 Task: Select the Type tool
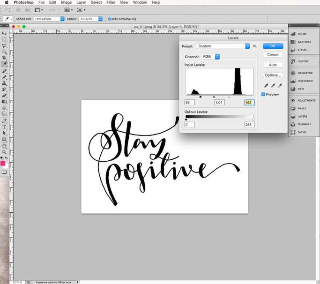point(4,127)
